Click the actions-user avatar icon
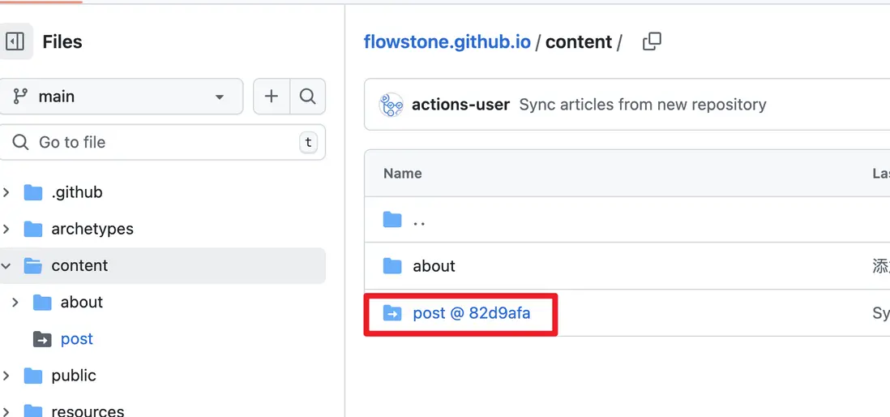 (392, 105)
